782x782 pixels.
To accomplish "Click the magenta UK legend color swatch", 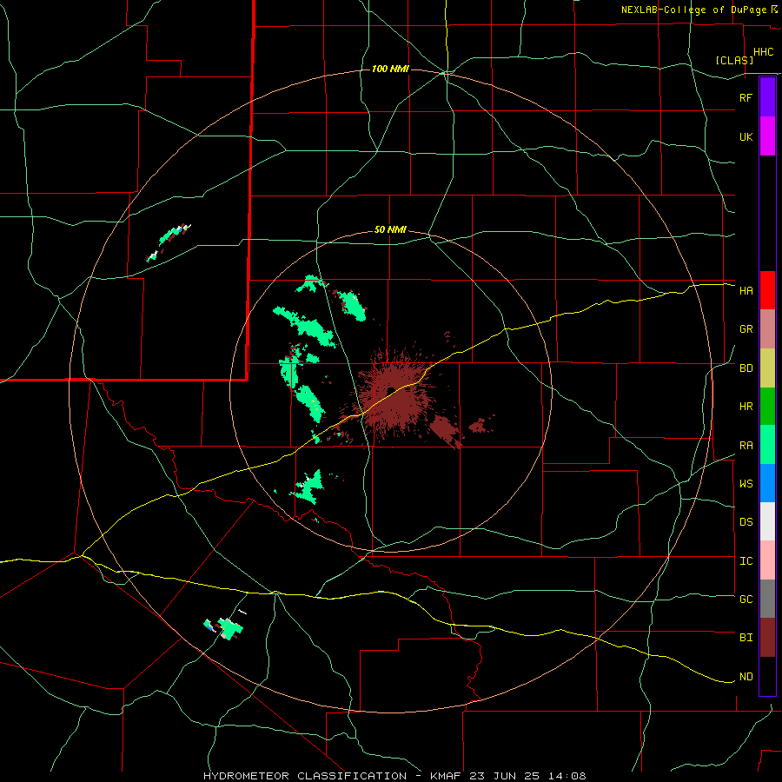I will [x=767, y=136].
